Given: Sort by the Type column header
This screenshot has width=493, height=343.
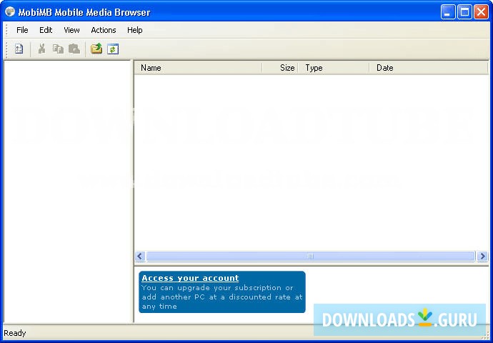Looking at the screenshot, I should (334, 68).
